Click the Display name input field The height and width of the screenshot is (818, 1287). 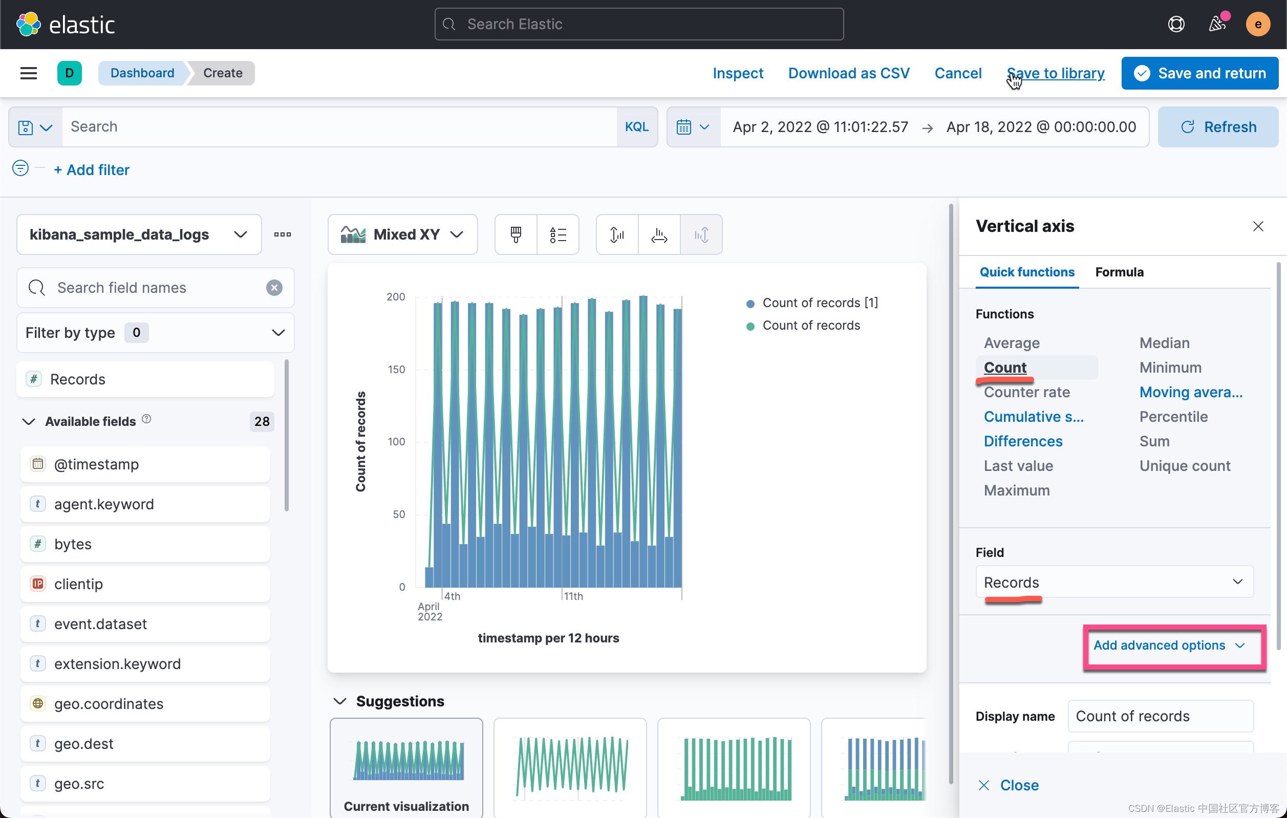point(1160,716)
